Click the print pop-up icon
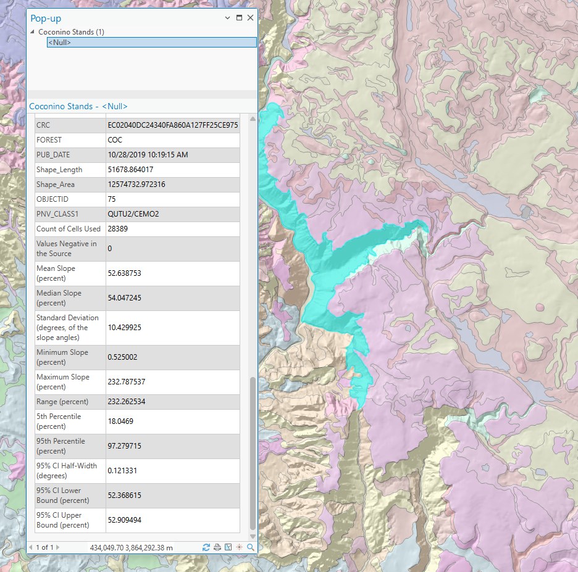The height and width of the screenshot is (572, 578). pyautogui.click(x=217, y=547)
